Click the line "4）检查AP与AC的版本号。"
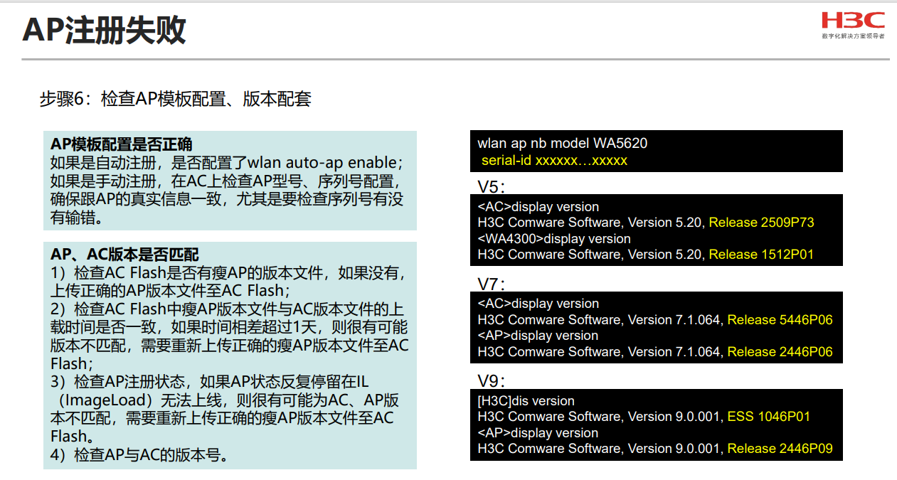The height and width of the screenshot is (480, 897). tap(142, 455)
